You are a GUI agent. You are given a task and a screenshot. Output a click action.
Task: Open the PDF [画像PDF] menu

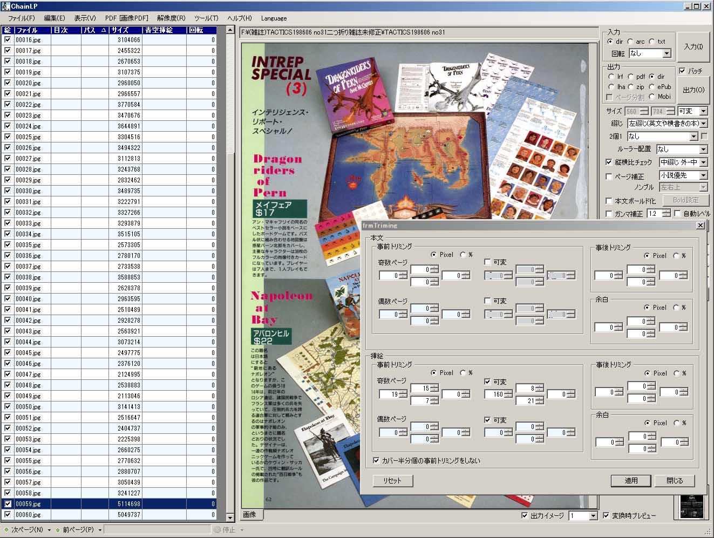[126, 18]
